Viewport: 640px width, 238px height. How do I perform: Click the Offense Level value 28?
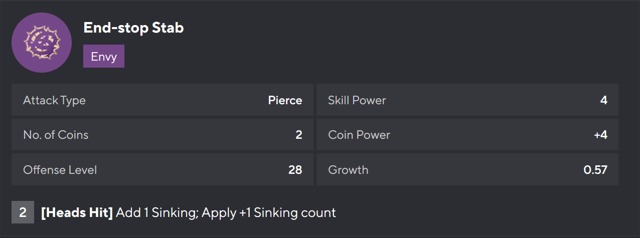295,170
